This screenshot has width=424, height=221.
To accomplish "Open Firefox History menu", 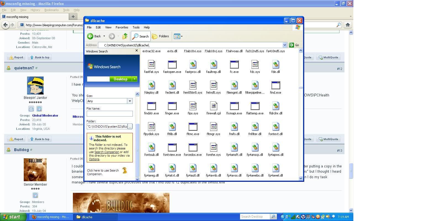I will coord(35,10).
